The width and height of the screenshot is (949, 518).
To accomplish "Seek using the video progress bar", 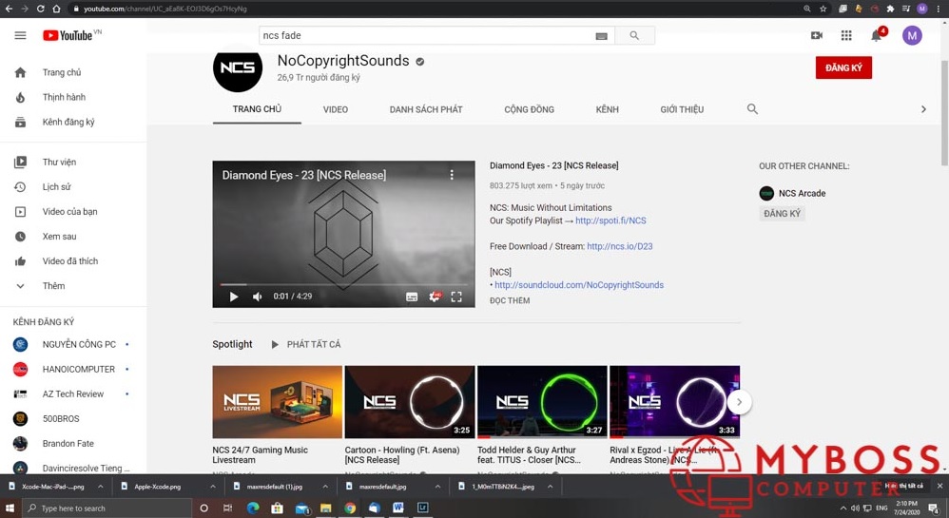I will click(342, 284).
